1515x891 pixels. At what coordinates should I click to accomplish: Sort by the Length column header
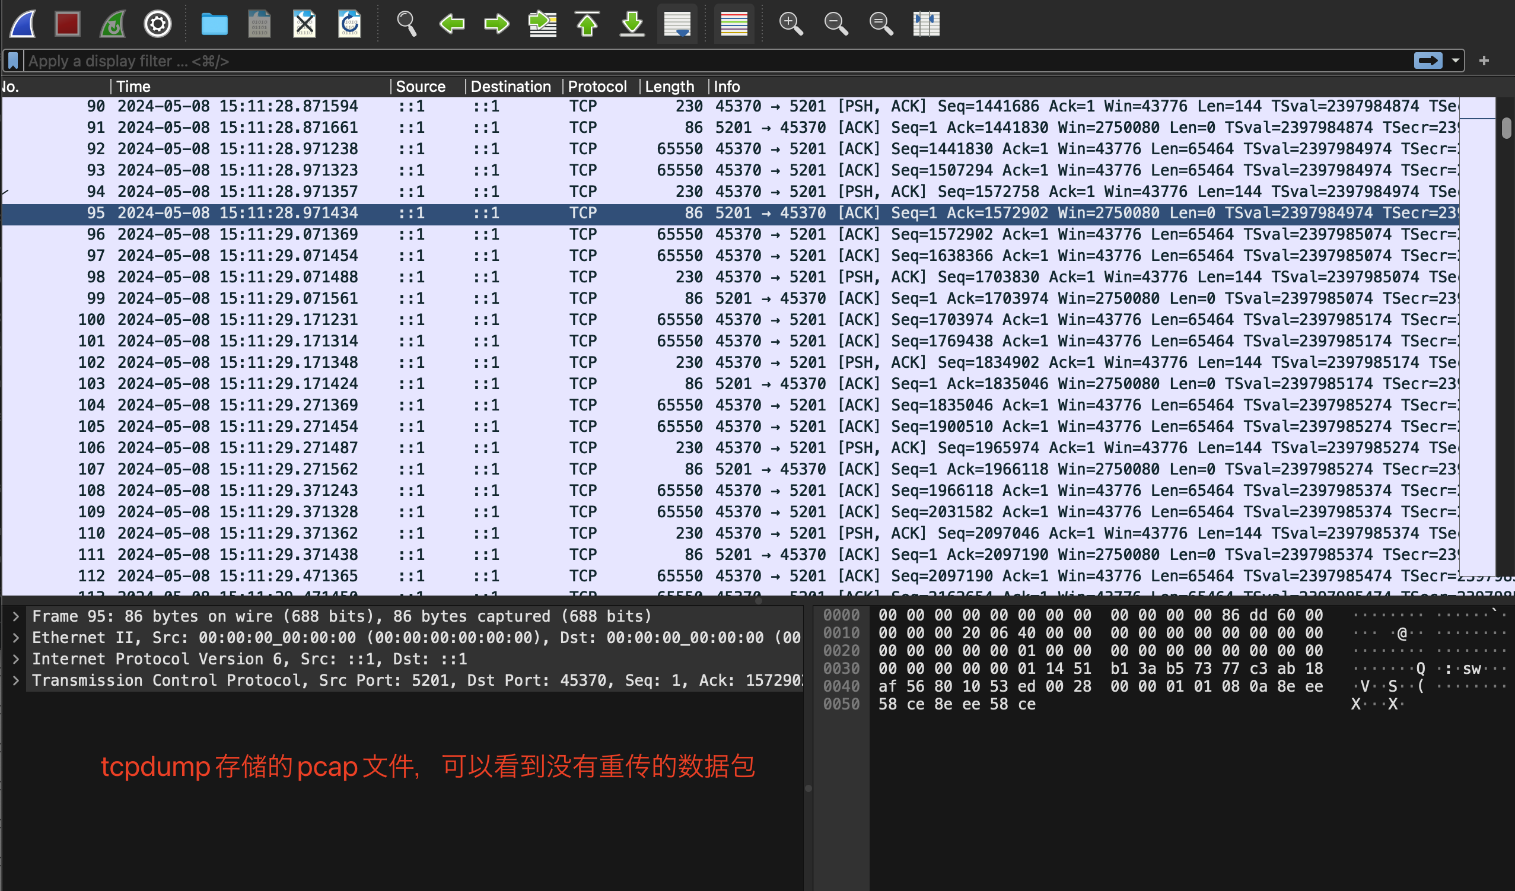tap(674, 87)
